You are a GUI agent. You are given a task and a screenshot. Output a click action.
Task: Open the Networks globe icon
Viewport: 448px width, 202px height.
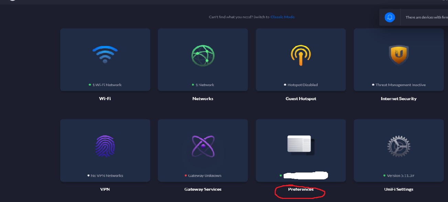click(203, 55)
